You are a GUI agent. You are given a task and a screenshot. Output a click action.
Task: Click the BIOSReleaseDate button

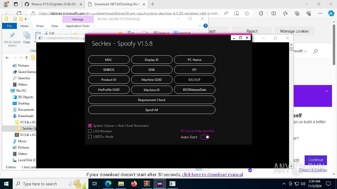coord(195,90)
